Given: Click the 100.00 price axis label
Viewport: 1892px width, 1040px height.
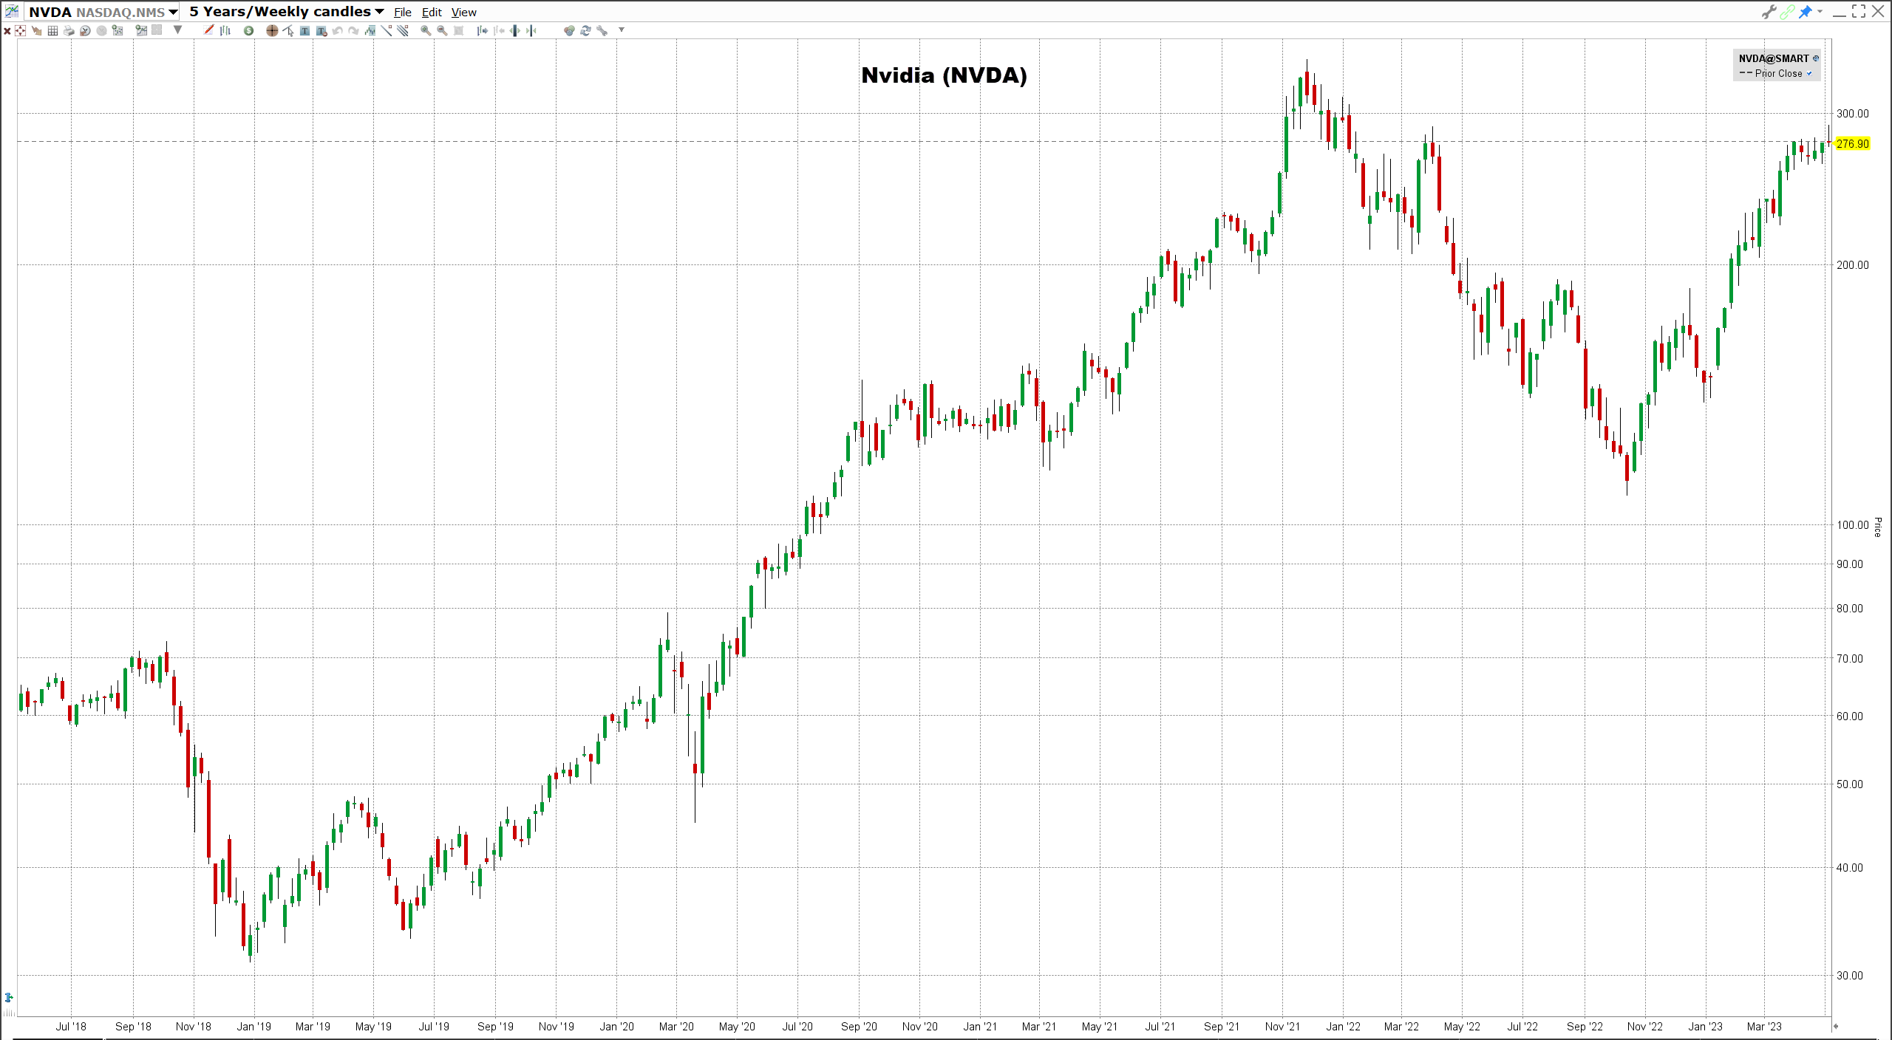Looking at the screenshot, I should 1852,524.
